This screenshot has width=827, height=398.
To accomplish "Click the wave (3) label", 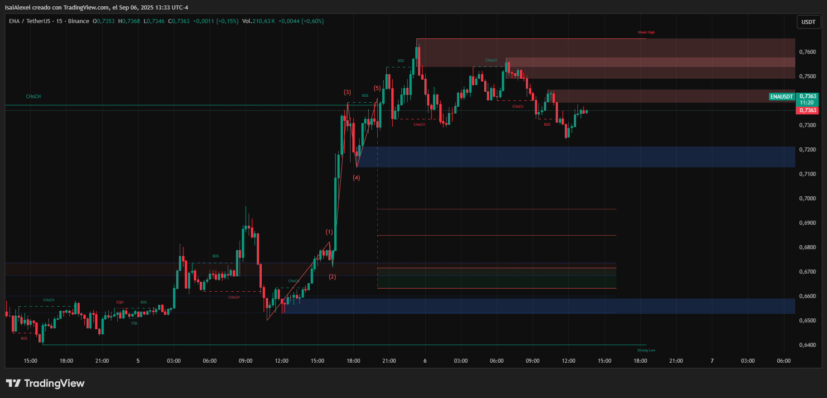I will point(347,92).
